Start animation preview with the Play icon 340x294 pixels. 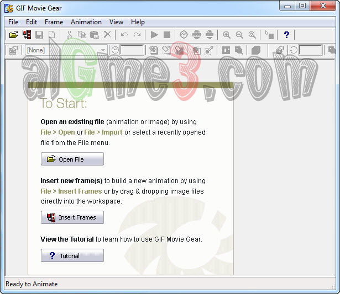[x=154, y=35]
